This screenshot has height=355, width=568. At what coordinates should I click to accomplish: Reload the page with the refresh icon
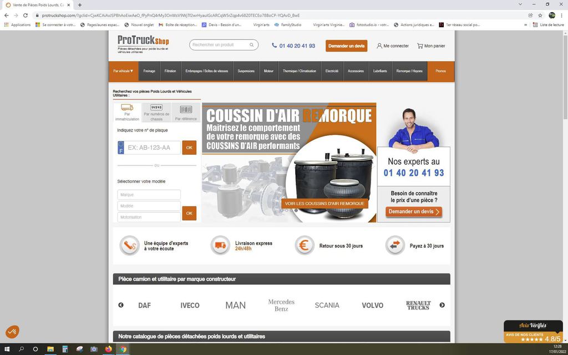[x=26, y=15]
